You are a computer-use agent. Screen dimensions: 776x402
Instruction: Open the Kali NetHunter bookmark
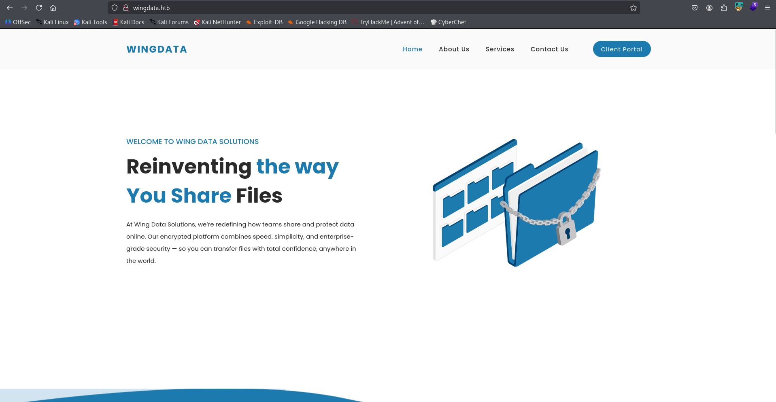(x=217, y=22)
